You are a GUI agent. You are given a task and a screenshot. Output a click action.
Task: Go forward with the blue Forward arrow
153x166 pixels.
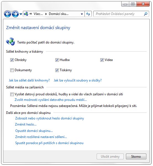[x=15, y=14]
